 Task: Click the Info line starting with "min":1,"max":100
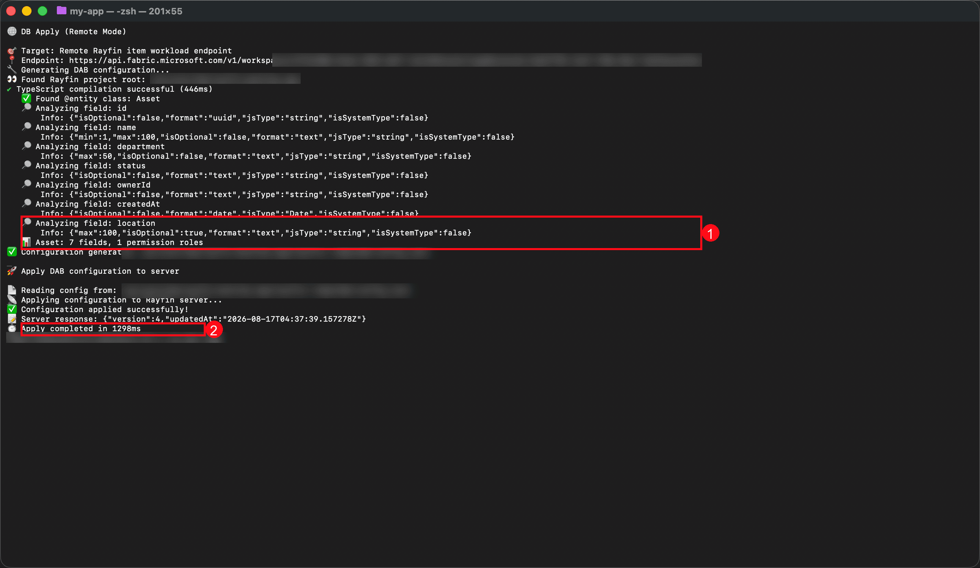277,137
